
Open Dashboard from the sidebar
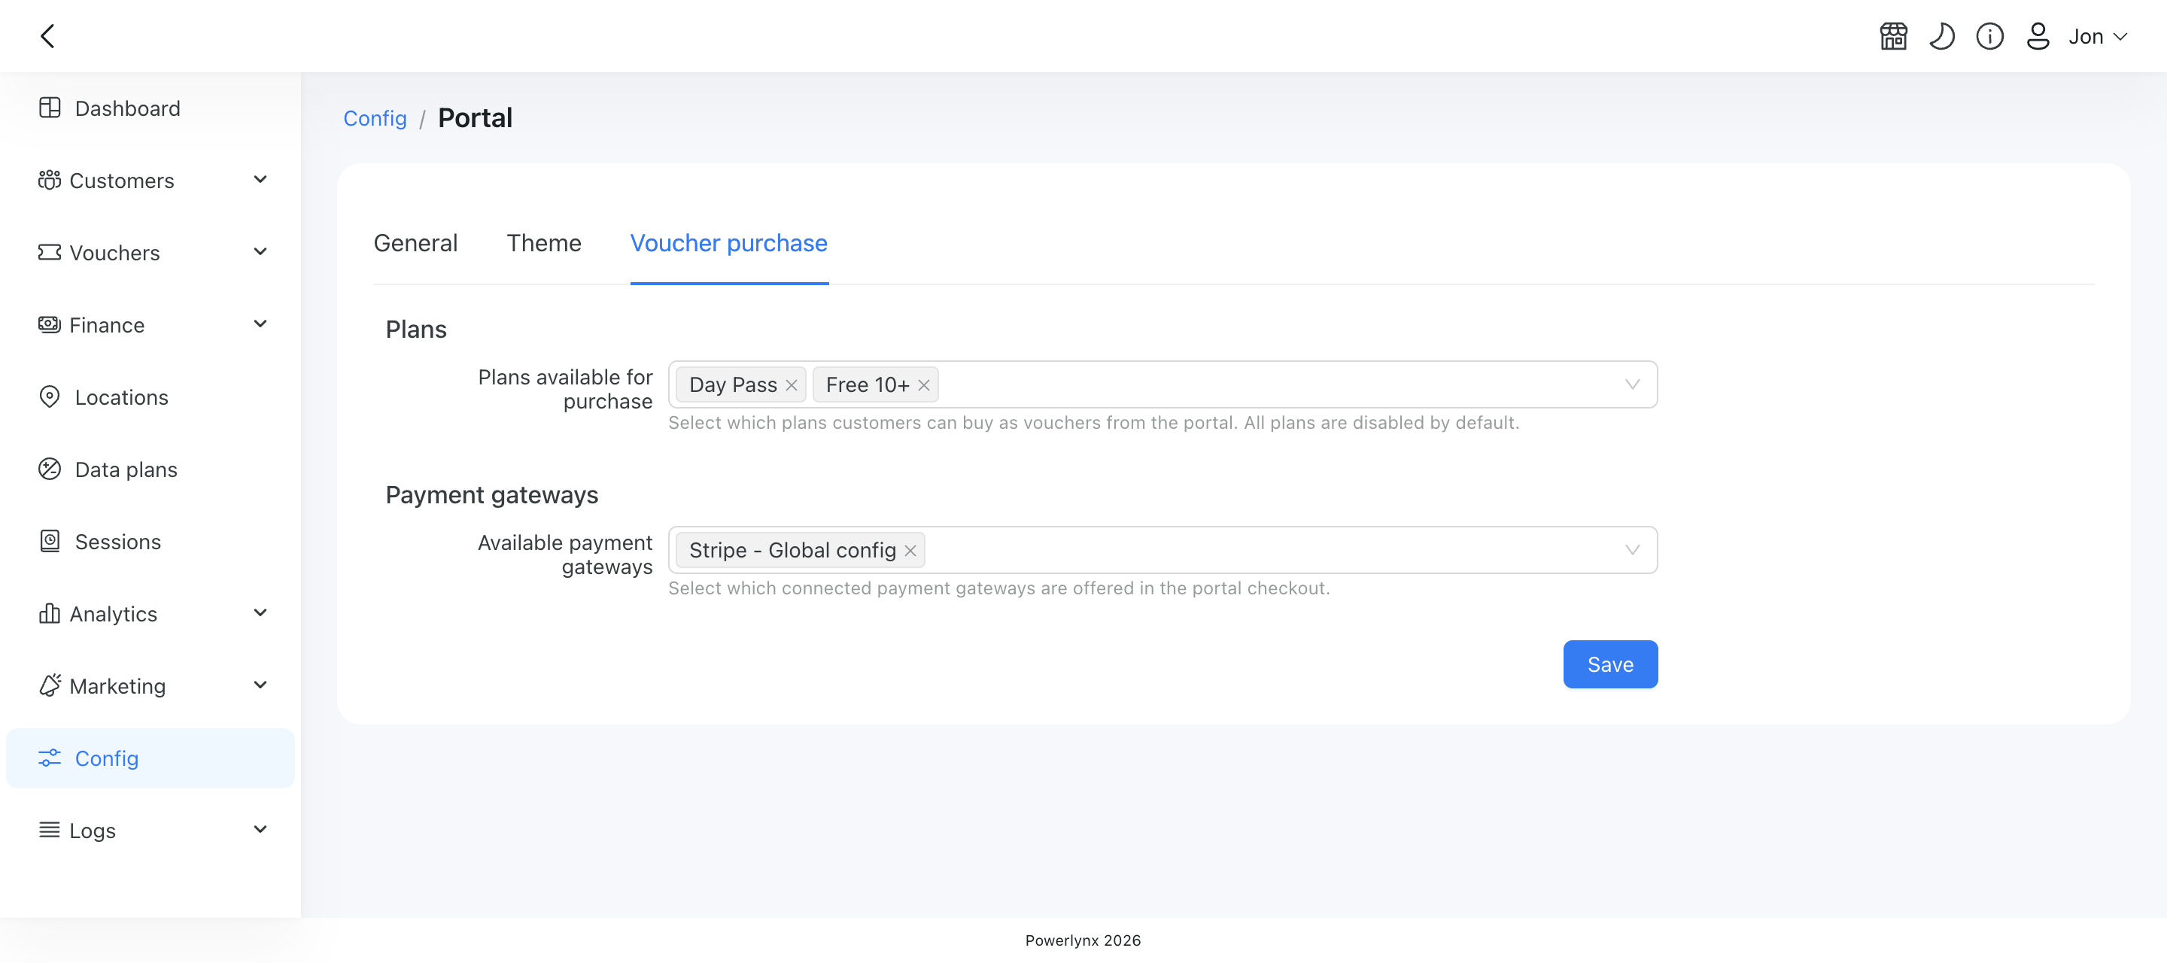(150, 108)
